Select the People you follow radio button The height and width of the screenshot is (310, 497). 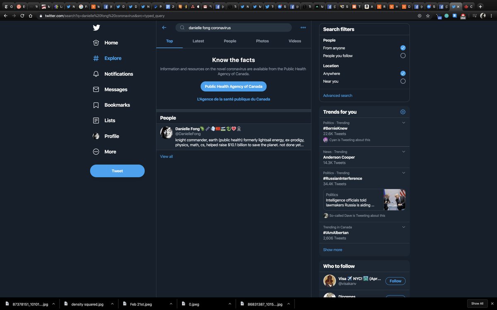403,55
